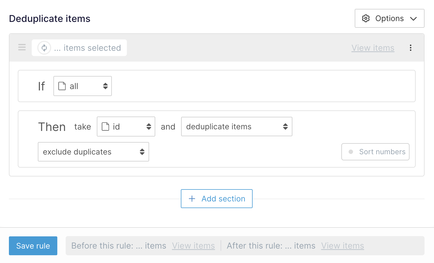Click the plus icon in Add section

point(192,199)
